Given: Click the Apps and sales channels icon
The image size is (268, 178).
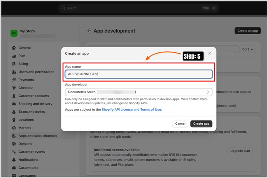Looking at the screenshot, I should pyautogui.click(x=14, y=136).
